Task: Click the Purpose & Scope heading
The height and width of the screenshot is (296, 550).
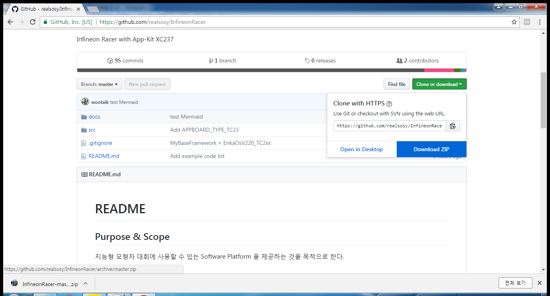Action: 132,237
